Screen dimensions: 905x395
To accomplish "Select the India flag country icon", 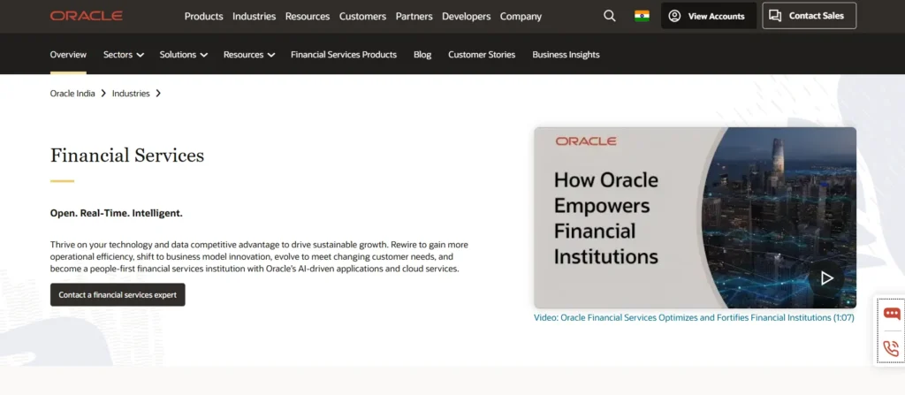I will [642, 16].
